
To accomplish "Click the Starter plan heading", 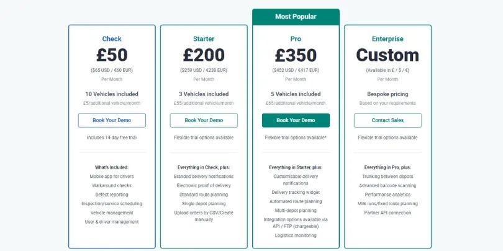I will tap(204, 39).
